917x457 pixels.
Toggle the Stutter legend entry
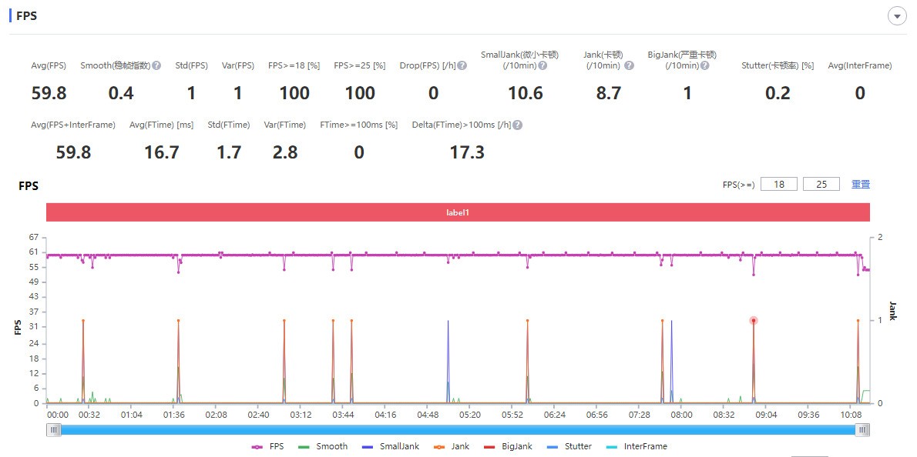pyautogui.click(x=569, y=446)
